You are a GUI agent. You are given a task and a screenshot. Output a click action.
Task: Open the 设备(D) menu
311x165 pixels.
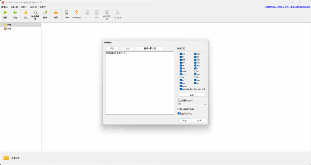[x=14, y=7]
